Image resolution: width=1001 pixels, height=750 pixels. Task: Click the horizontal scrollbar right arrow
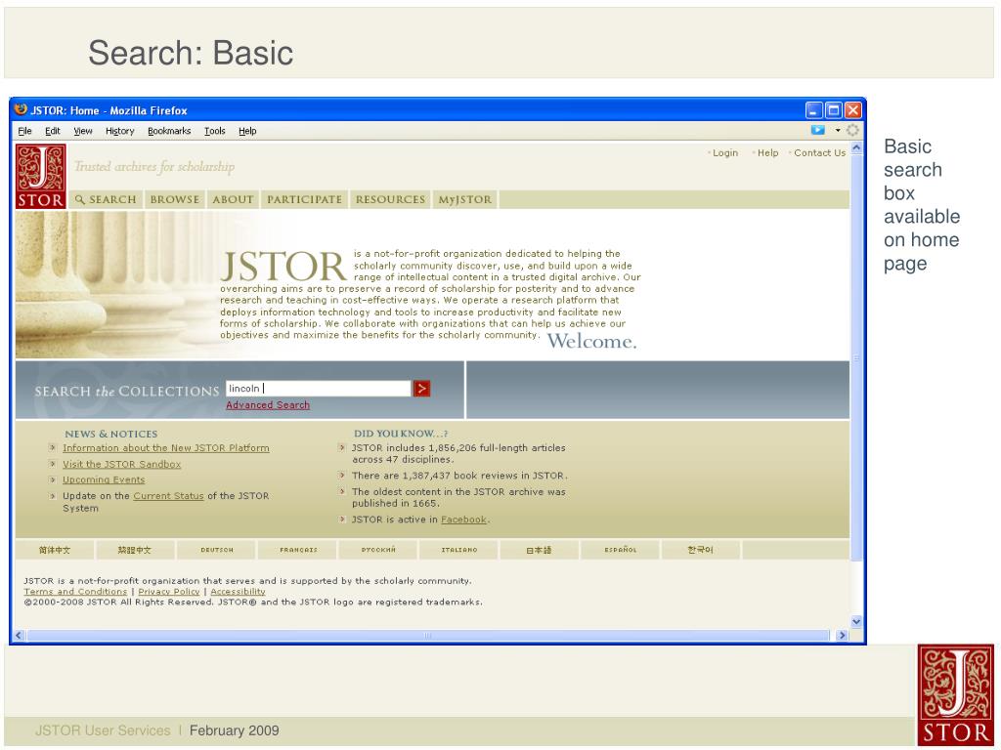[x=842, y=635]
